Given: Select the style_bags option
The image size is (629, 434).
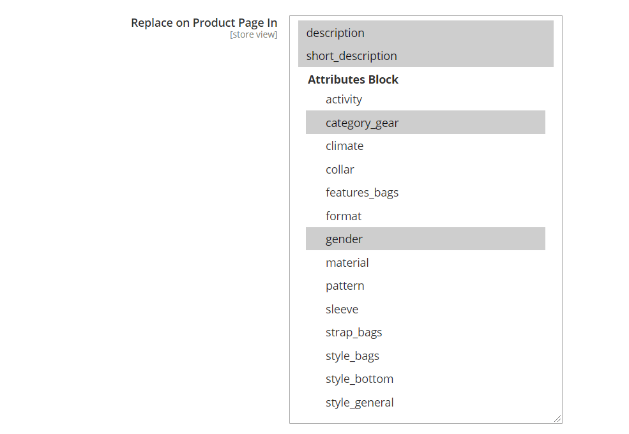Looking at the screenshot, I should point(352,356).
